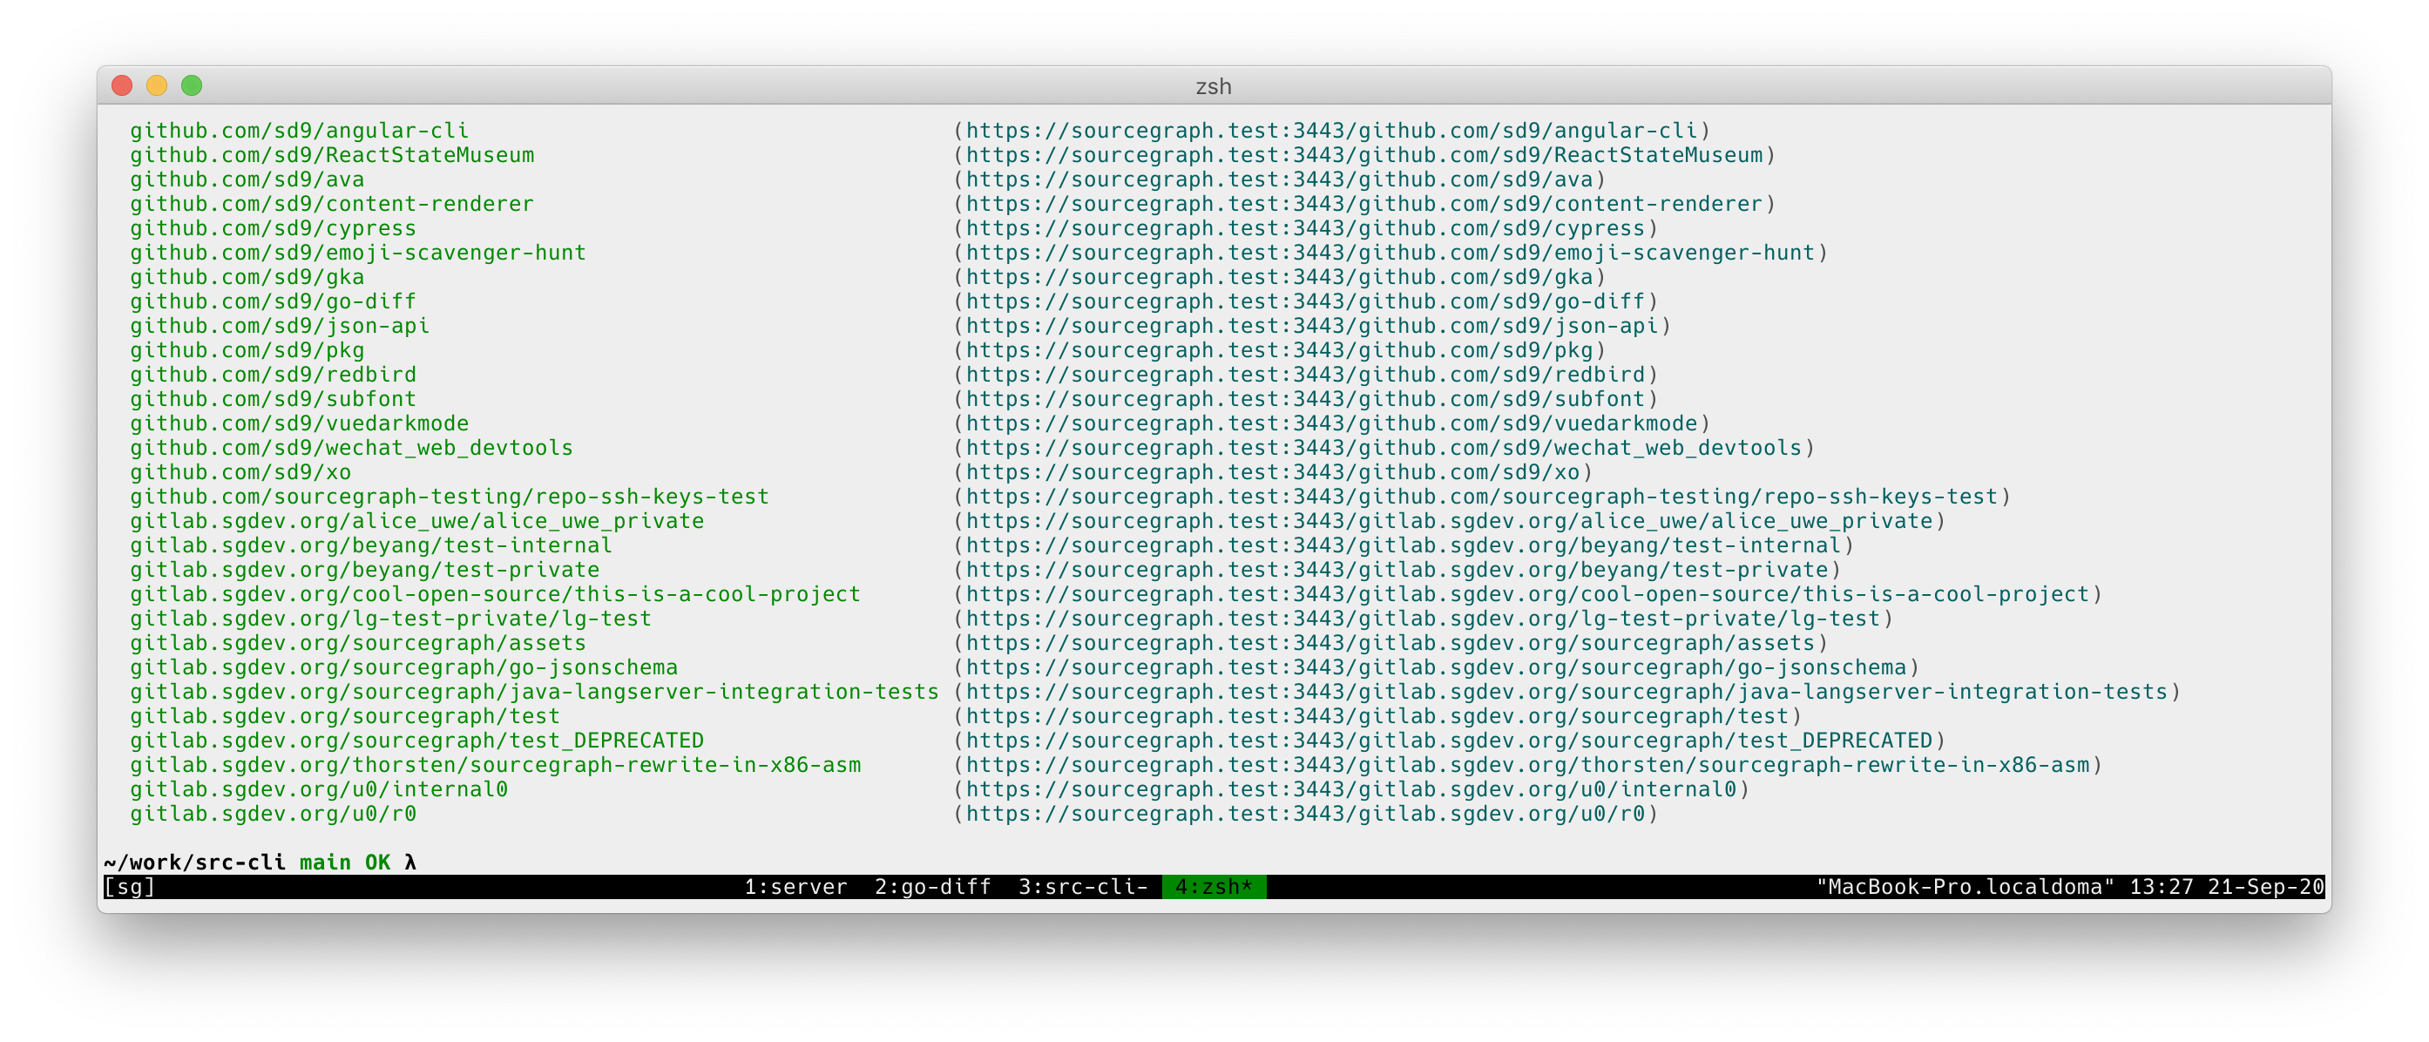Open the sourcegraph.test URL for sd9/go-diff
2429x1042 pixels.
click(x=1304, y=301)
